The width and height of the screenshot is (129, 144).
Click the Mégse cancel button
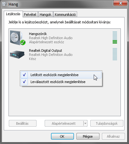(x=88, y=136)
